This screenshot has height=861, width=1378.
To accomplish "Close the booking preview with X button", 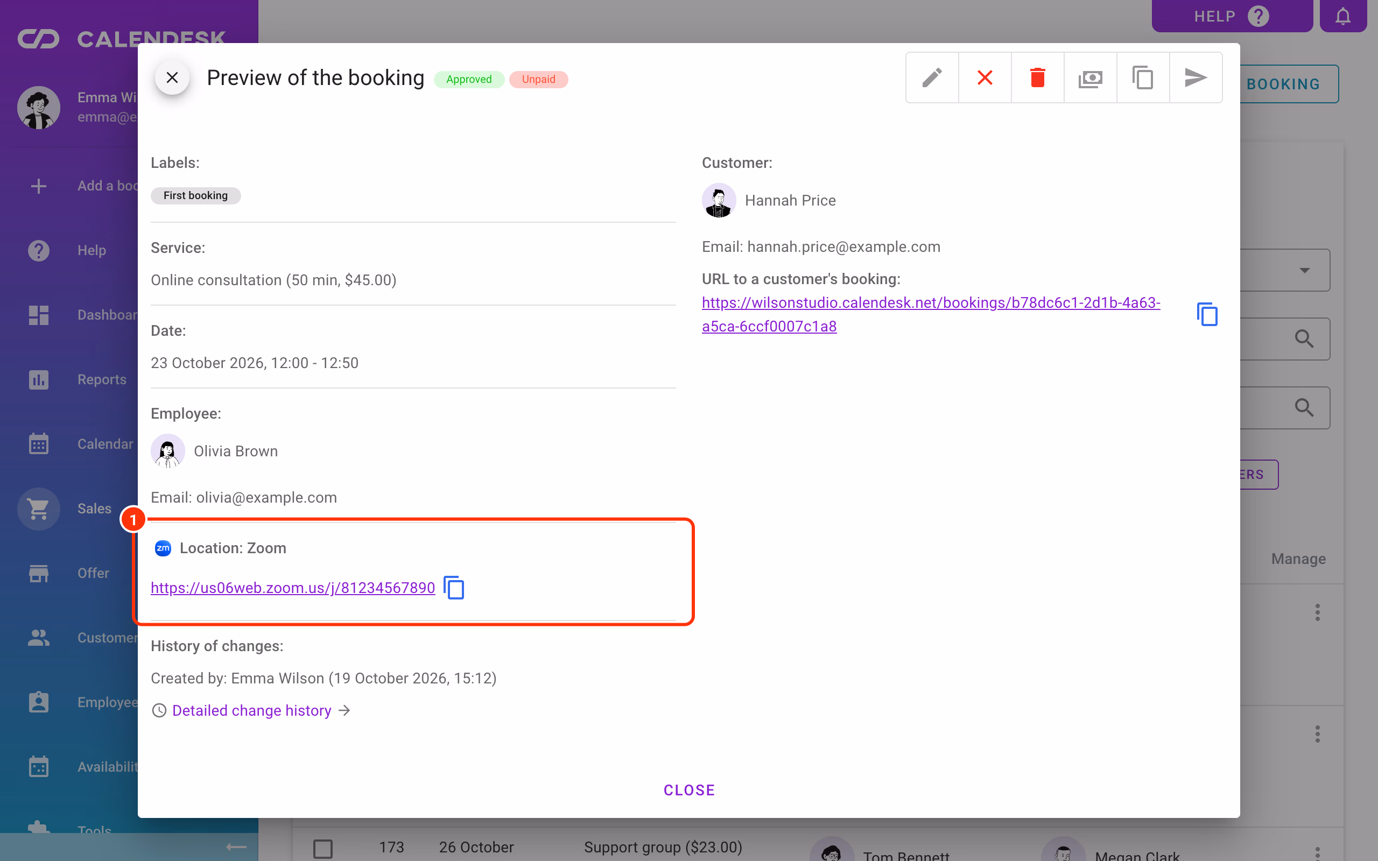I will coord(172,77).
